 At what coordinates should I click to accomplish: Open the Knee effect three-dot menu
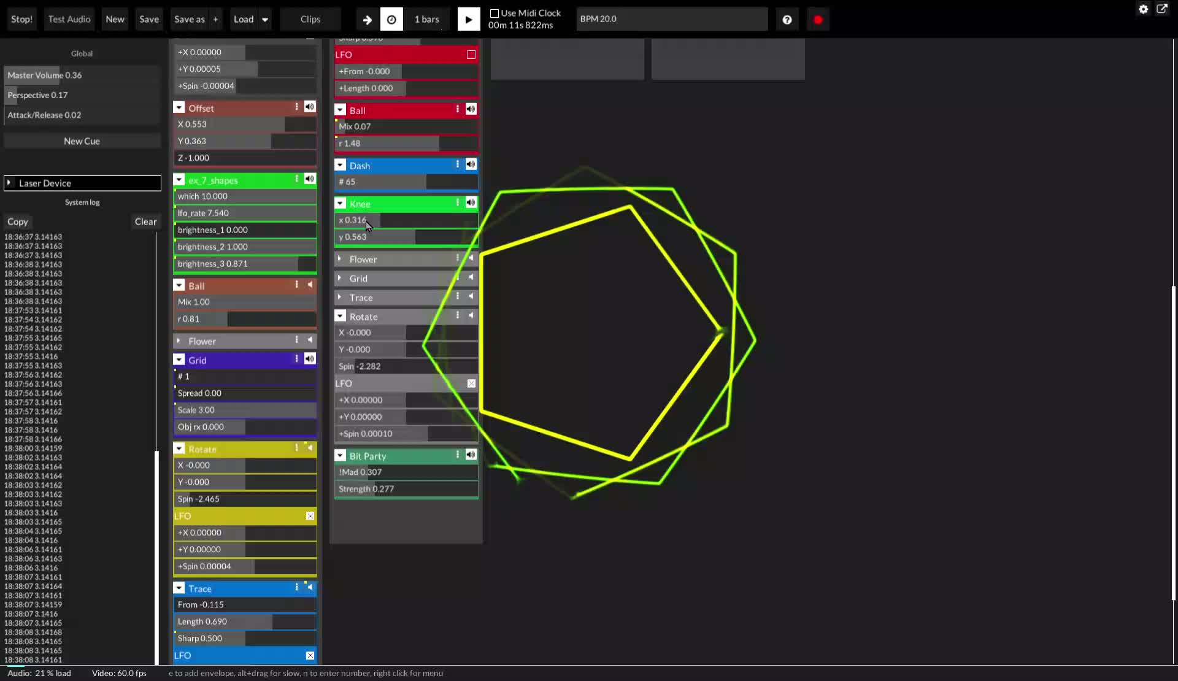coord(458,202)
